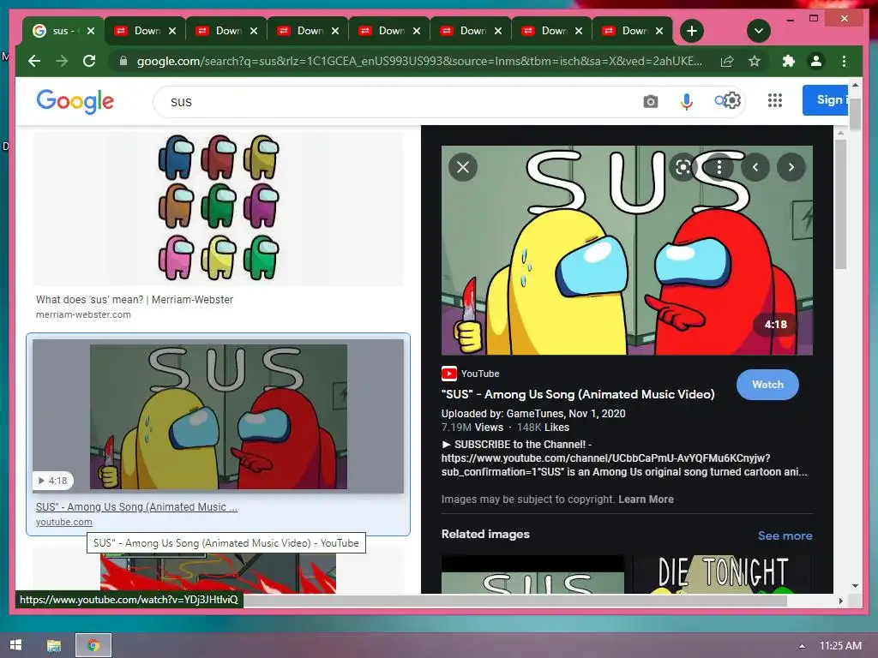Click the Sign in button
Screen dimensions: 878x658
pyautogui.click(x=826, y=100)
